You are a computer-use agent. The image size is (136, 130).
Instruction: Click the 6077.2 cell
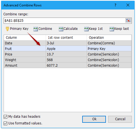pos(66,65)
